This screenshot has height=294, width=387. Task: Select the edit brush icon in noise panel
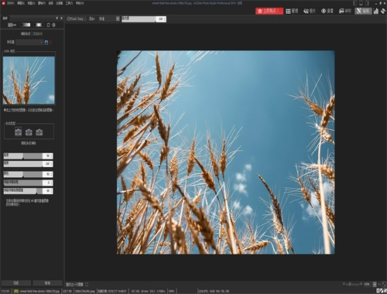point(12,25)
